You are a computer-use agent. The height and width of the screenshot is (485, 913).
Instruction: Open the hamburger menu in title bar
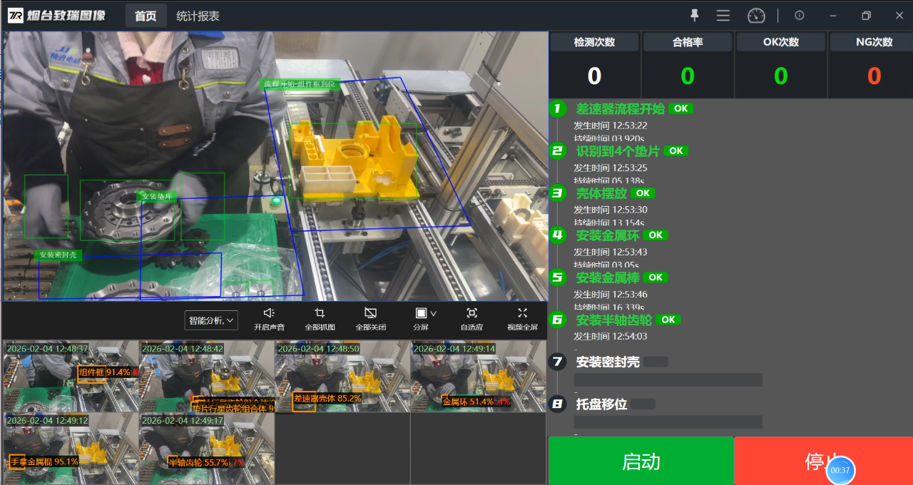[x=723, y=15]
